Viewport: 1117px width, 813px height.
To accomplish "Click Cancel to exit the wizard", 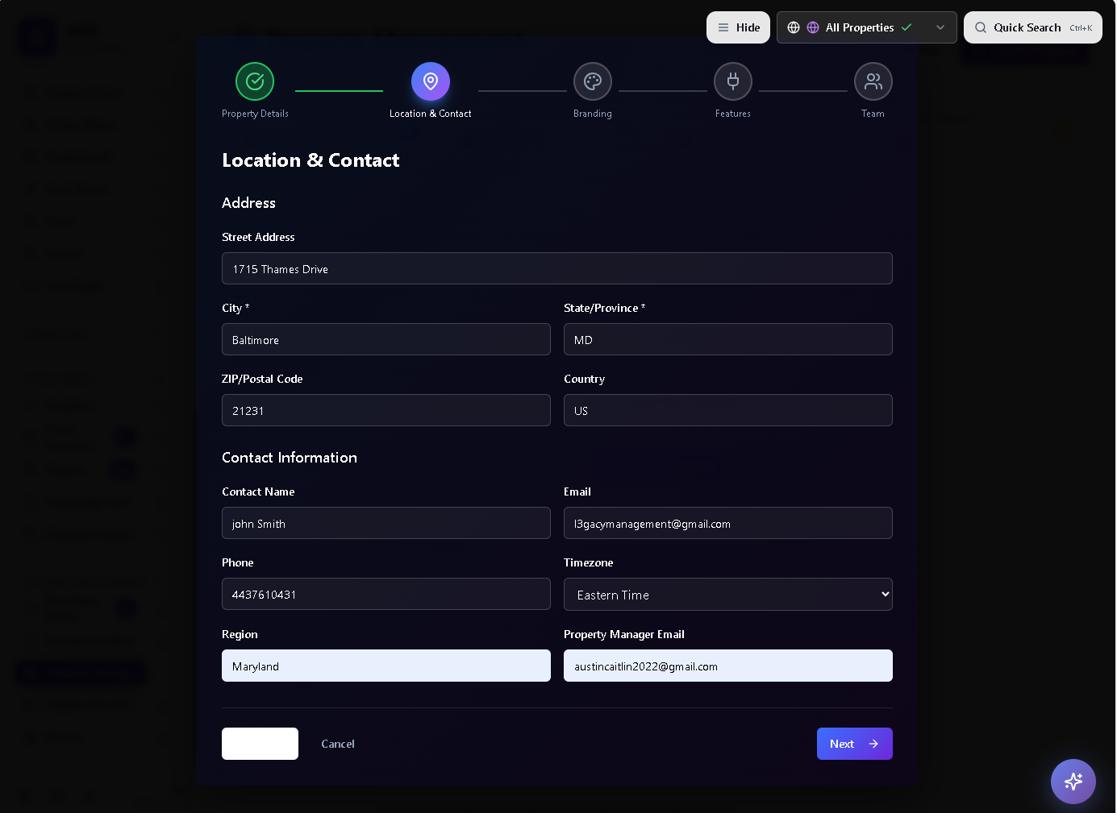I will tap(337, 744).
